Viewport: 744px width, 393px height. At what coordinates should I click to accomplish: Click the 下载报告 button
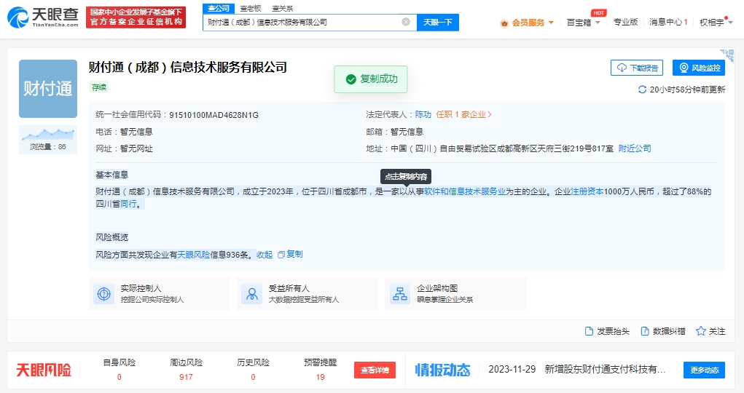coord(636,68)
